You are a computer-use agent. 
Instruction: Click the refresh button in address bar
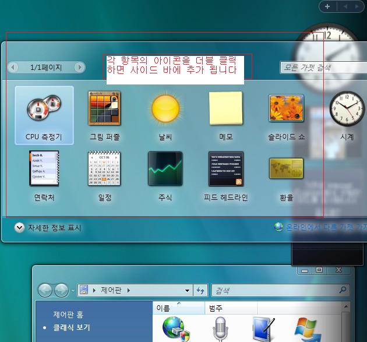coord(200,291)
